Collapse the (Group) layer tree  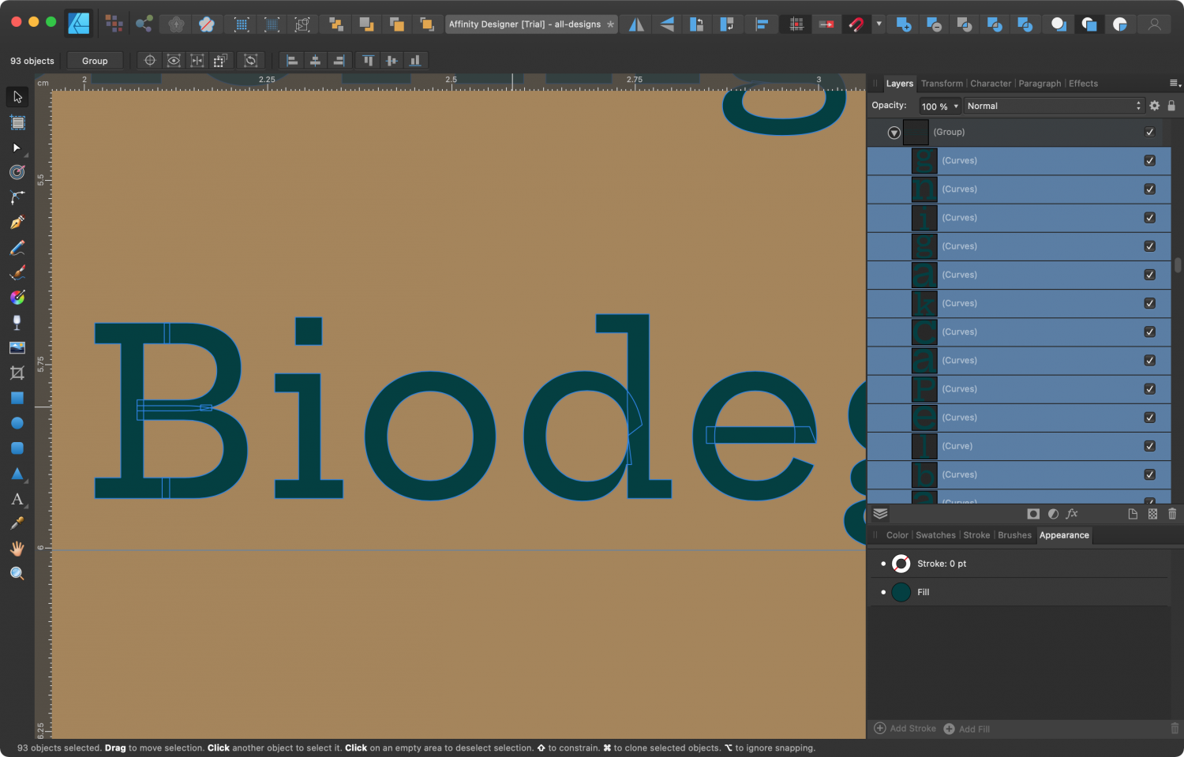tap(894, 133)
